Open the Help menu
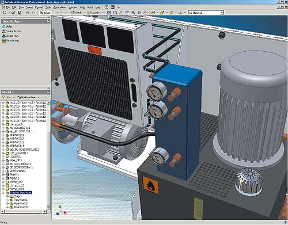This screenshot has width=288, height=225. tap(98, 7)
